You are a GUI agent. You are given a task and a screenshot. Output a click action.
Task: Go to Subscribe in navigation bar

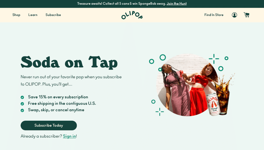coord(53,15)
